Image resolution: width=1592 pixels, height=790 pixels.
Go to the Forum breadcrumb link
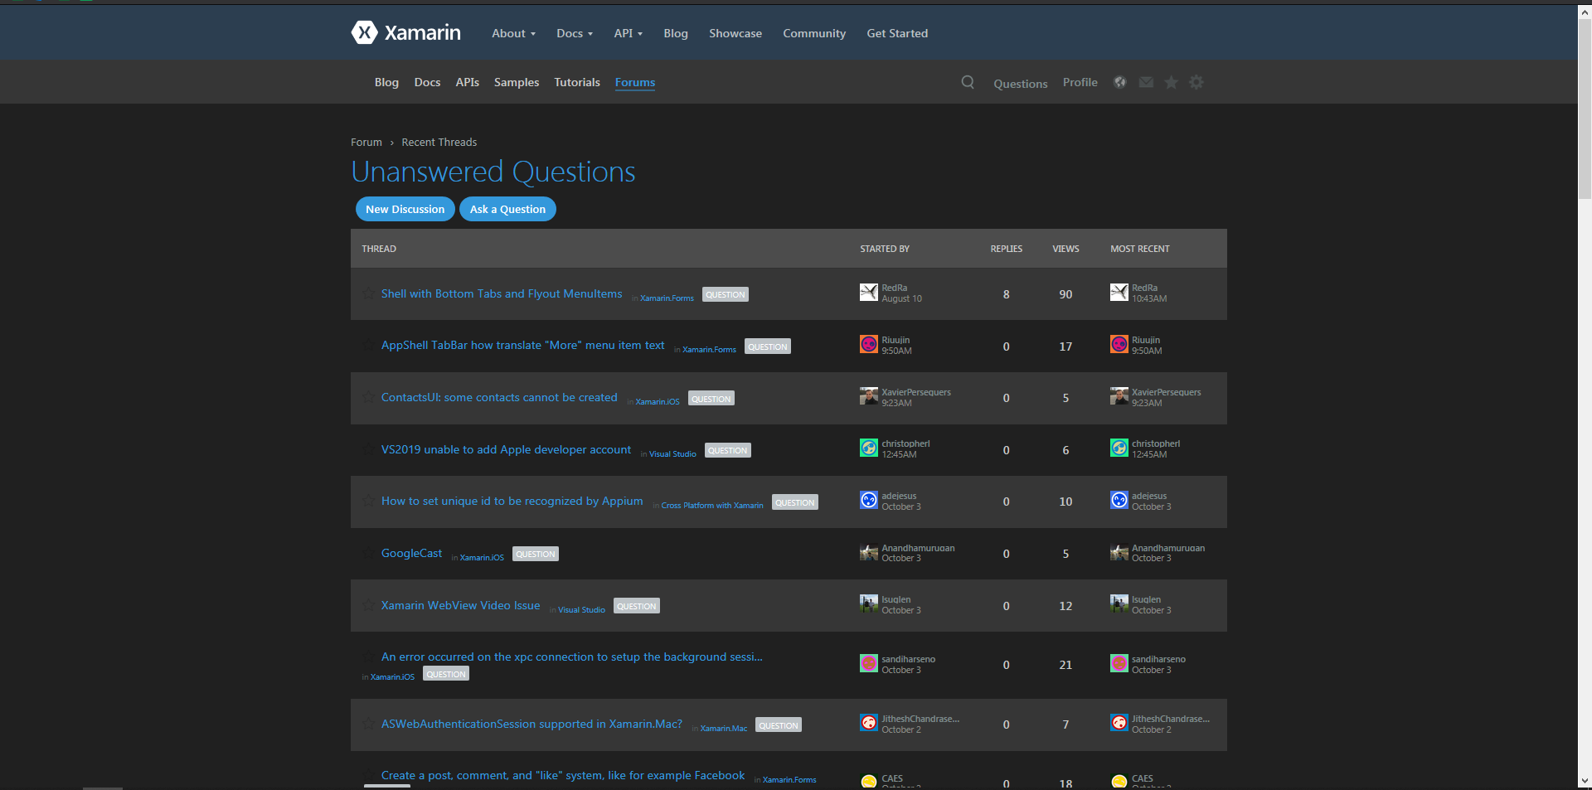(366, 142)
